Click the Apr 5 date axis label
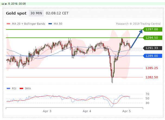 coord(126,111)
